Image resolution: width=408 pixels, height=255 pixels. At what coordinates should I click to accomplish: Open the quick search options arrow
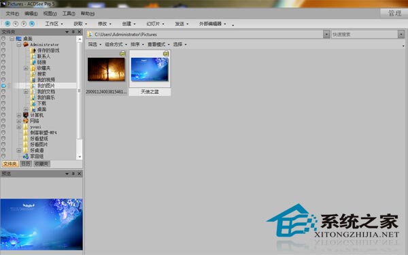point(401,34)
